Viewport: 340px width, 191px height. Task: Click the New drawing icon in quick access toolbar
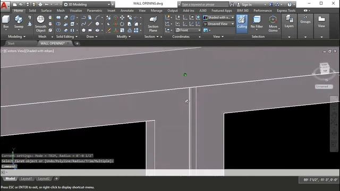pos(15,4)
